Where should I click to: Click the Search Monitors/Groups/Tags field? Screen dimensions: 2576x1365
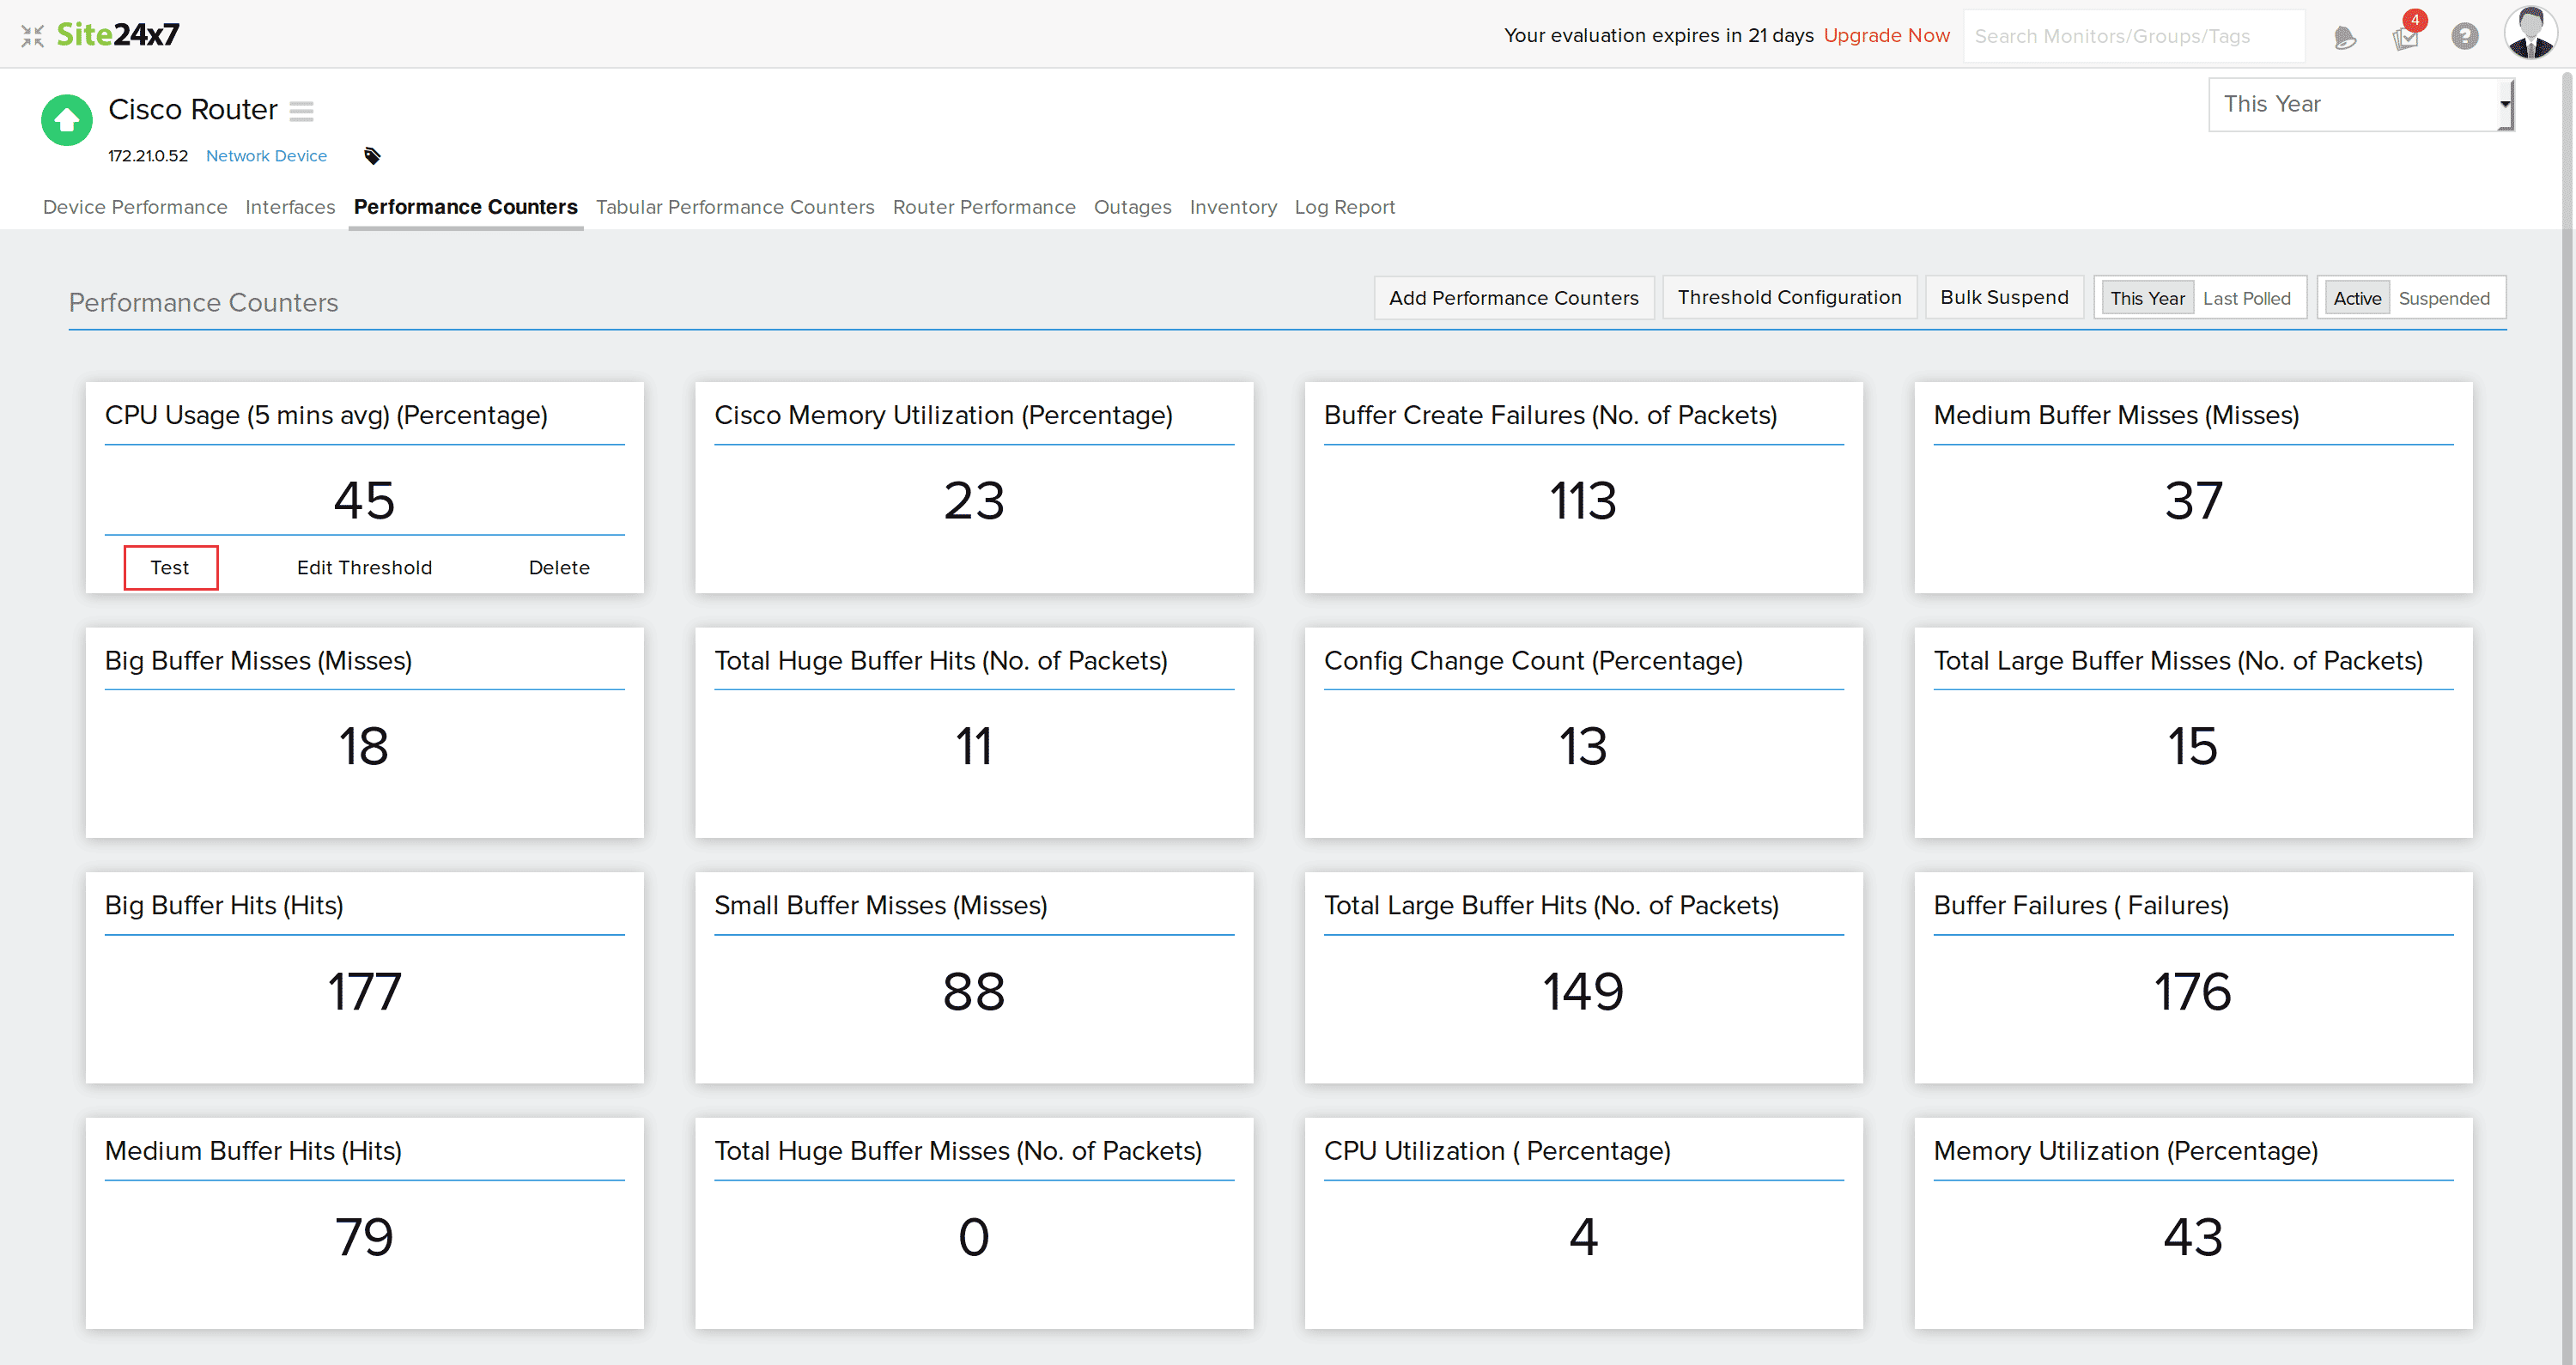pos(2132,36)
